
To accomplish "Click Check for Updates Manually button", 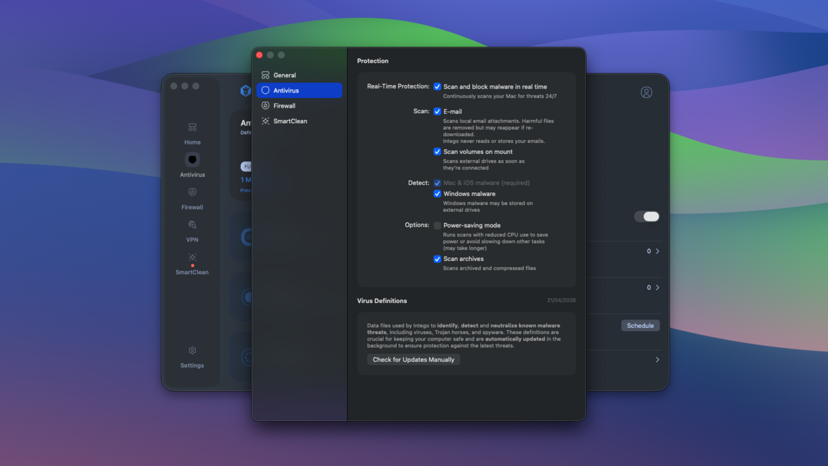I will tap(413, 360).
